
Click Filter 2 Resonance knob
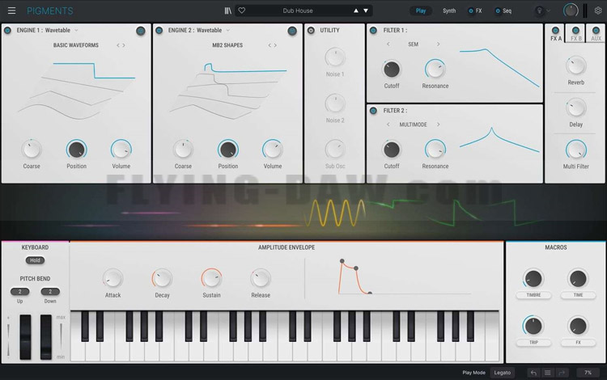pyautogui.click(x=435, y=150)
